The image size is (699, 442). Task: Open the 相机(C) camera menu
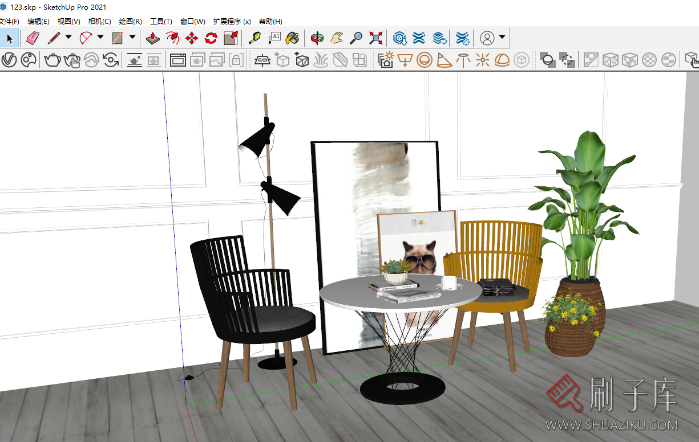(99, 21)
